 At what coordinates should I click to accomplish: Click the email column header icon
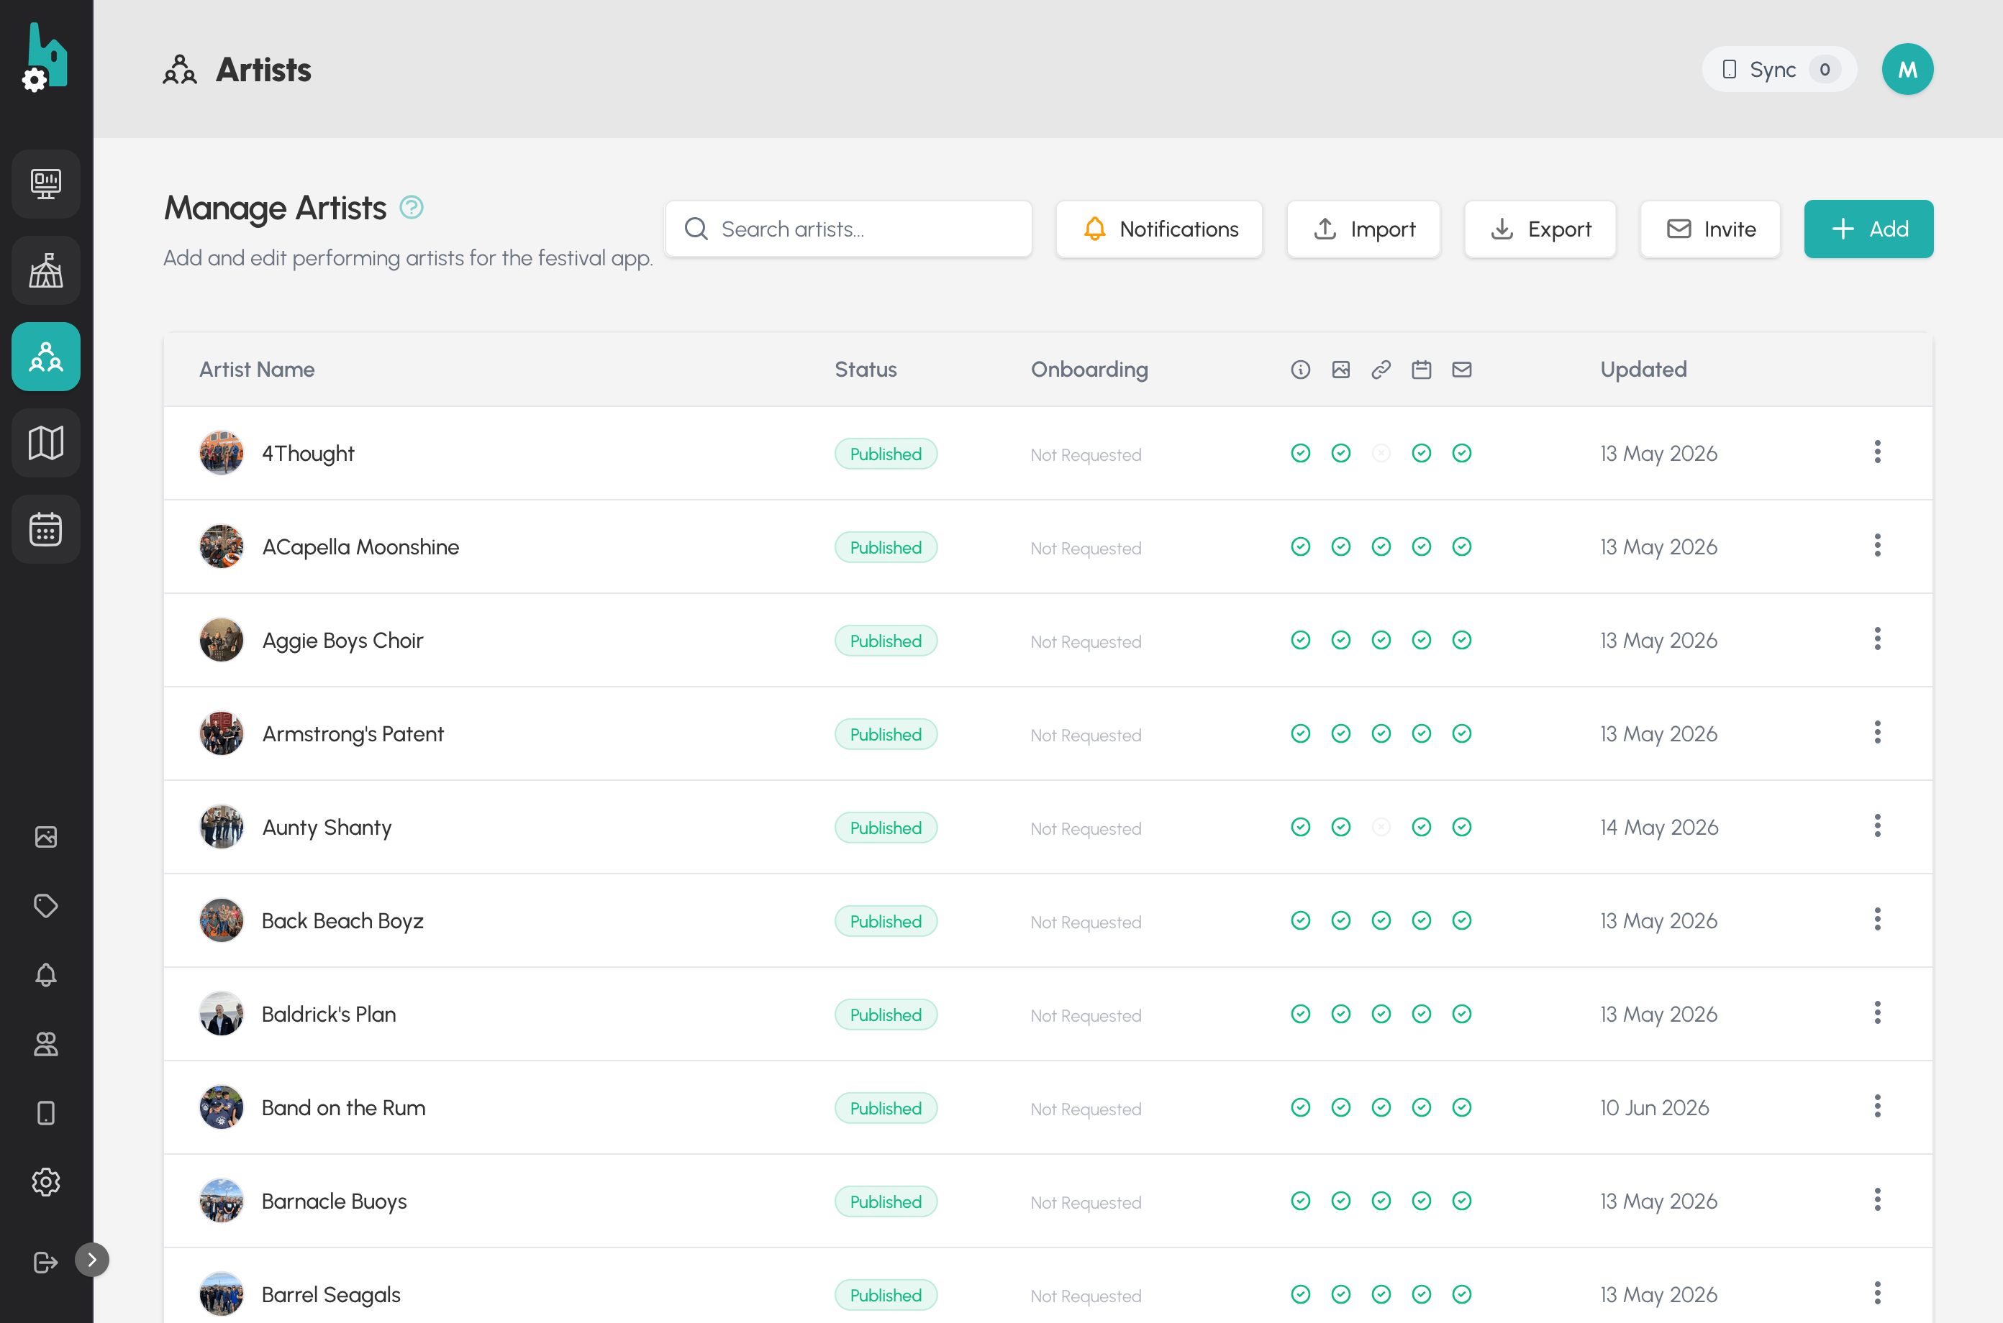1462,370
